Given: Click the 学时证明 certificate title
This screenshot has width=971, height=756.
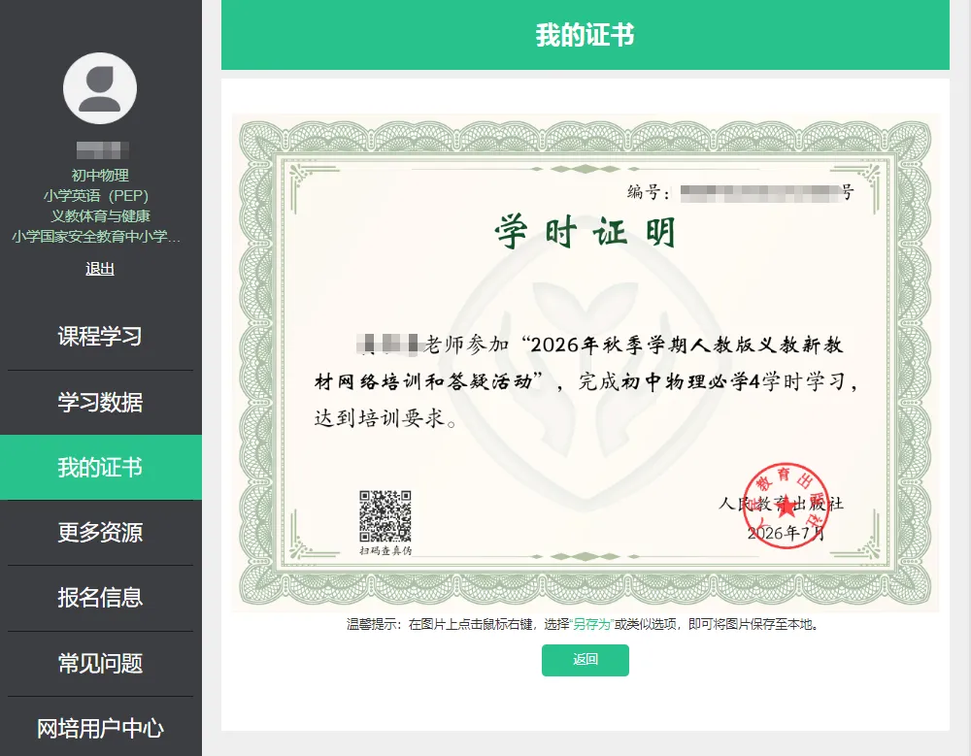Looking at the screenshot, I should (585, 232).
